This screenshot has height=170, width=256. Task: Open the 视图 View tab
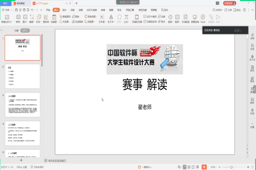(x=111, y=10)
